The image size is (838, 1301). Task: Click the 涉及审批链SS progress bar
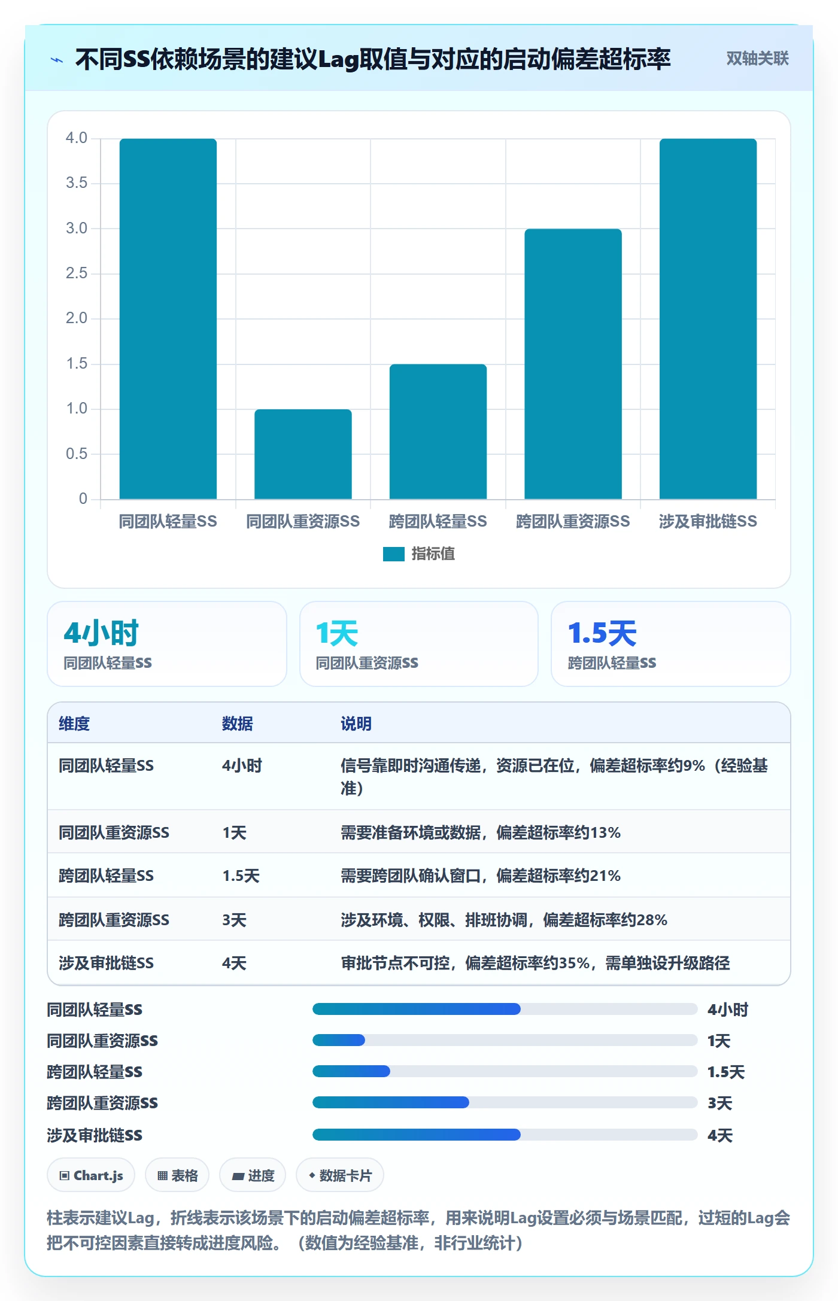(x=505, y=1135)
